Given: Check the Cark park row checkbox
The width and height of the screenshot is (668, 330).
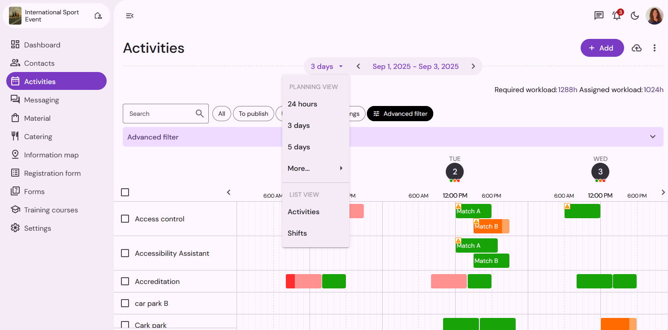Looking at the screenshot, I should pos(125,325).
